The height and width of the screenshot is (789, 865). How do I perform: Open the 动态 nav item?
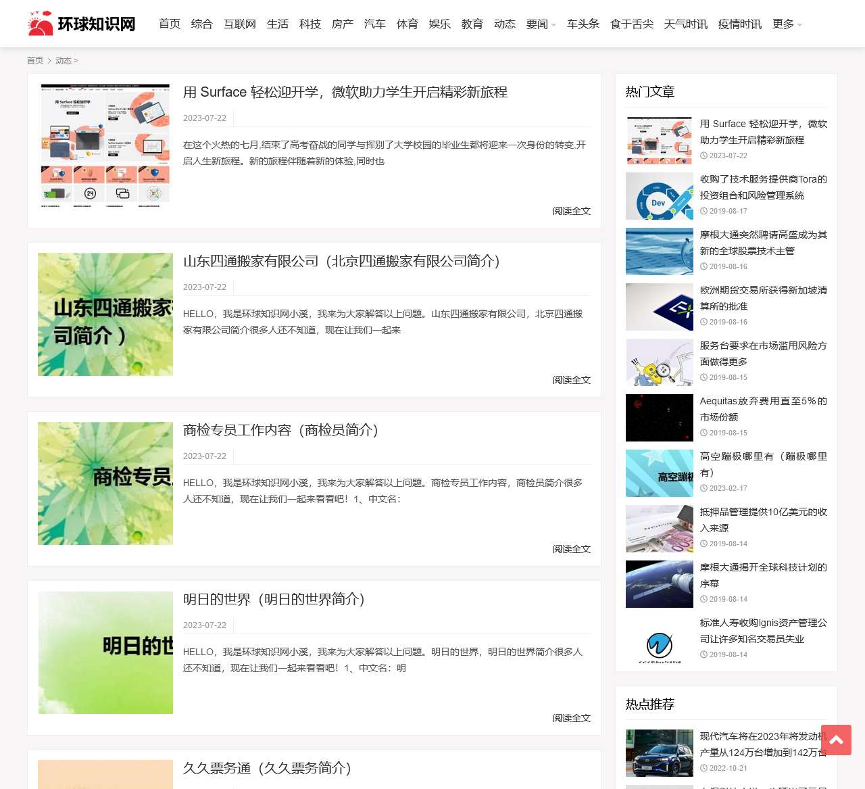click(505, 24)
